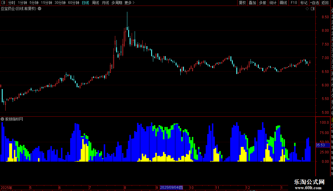Switch to 月线 monthly chart
333x191 pixels.
pyautogui.click(x=105, y=3)
